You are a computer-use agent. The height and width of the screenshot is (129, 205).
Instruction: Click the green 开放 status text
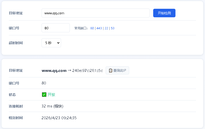pyautogui.click(x=51, y=95)
